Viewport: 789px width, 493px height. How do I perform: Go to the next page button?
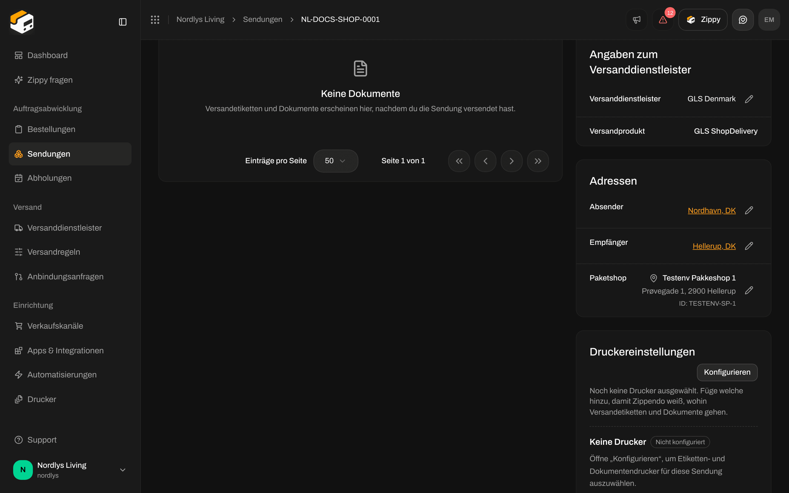[x=511, y=161]
